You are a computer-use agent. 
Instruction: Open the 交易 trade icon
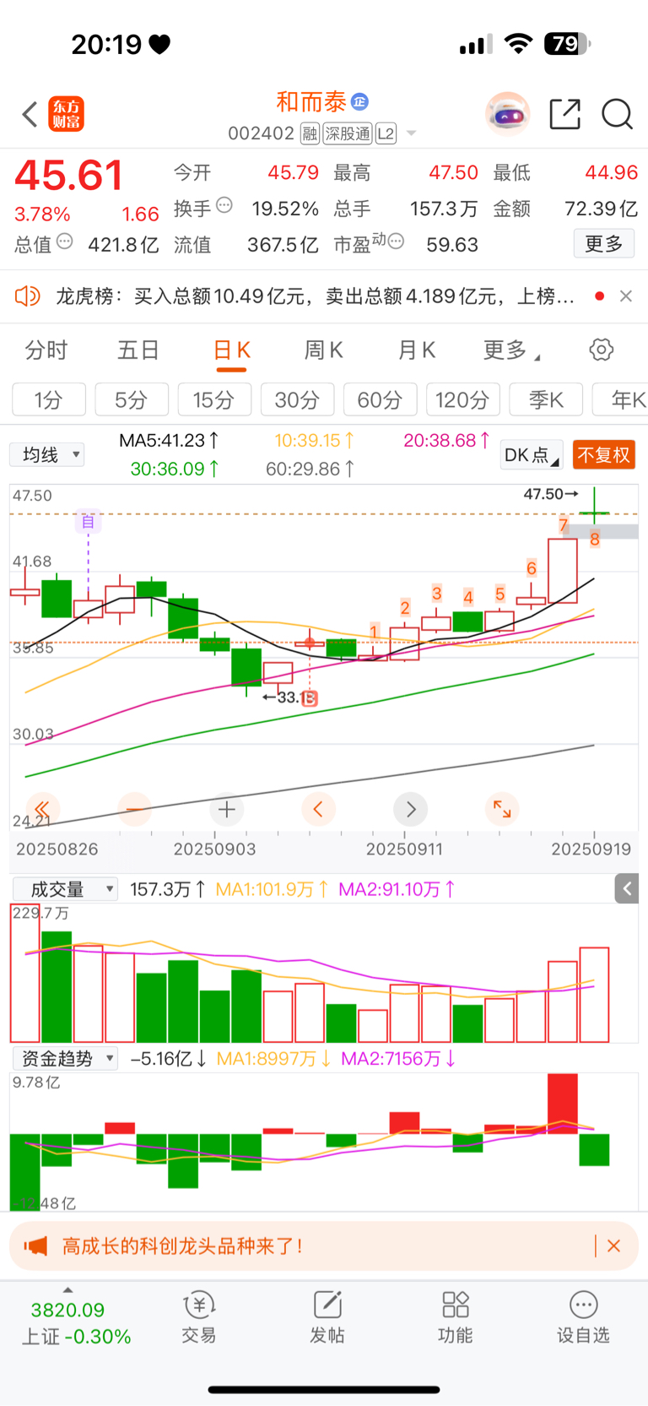[x=199, y=1318]
